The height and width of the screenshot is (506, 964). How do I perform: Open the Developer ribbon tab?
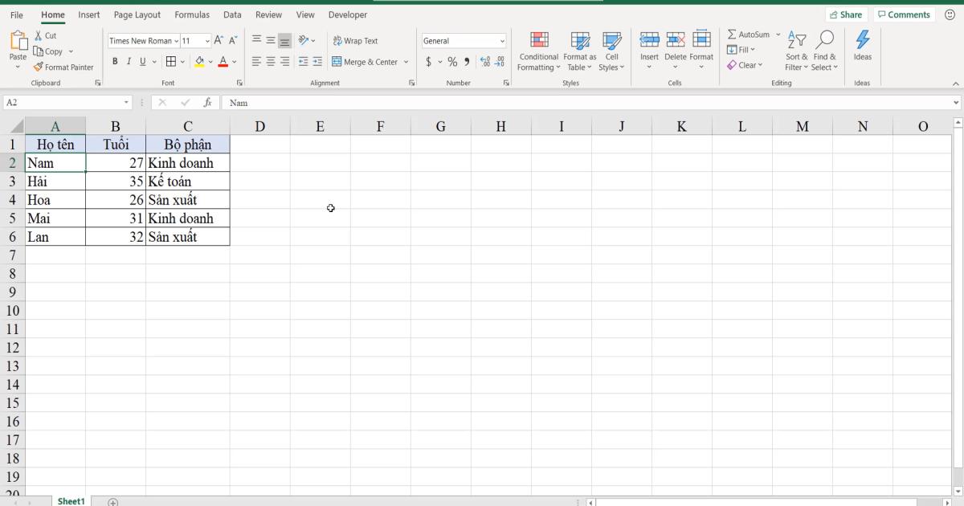(x=347, y=14)
